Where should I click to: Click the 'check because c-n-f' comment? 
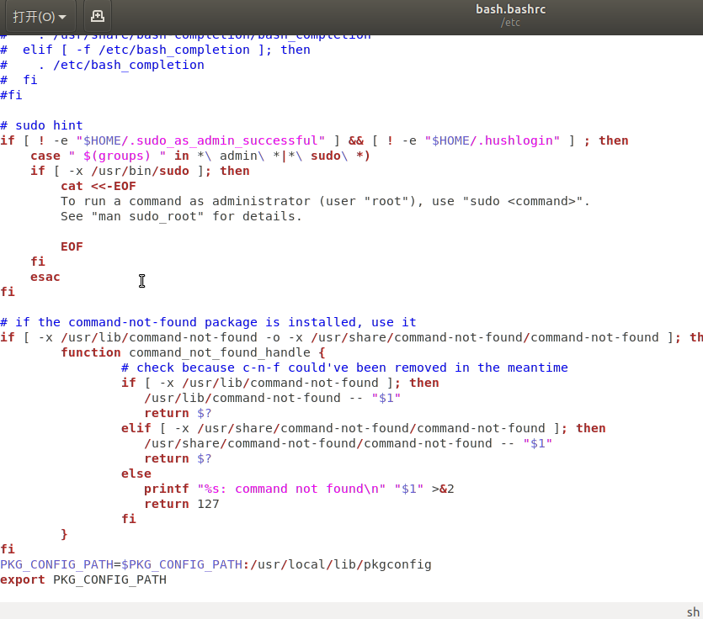point(344,368)
